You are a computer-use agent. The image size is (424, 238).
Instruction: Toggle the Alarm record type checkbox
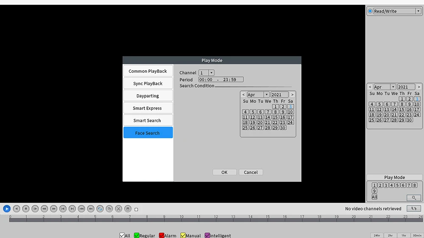point(162,235)
